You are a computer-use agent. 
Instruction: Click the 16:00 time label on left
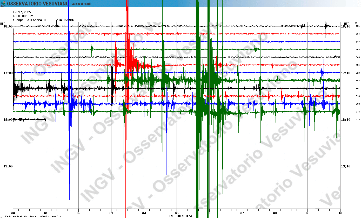8,26
